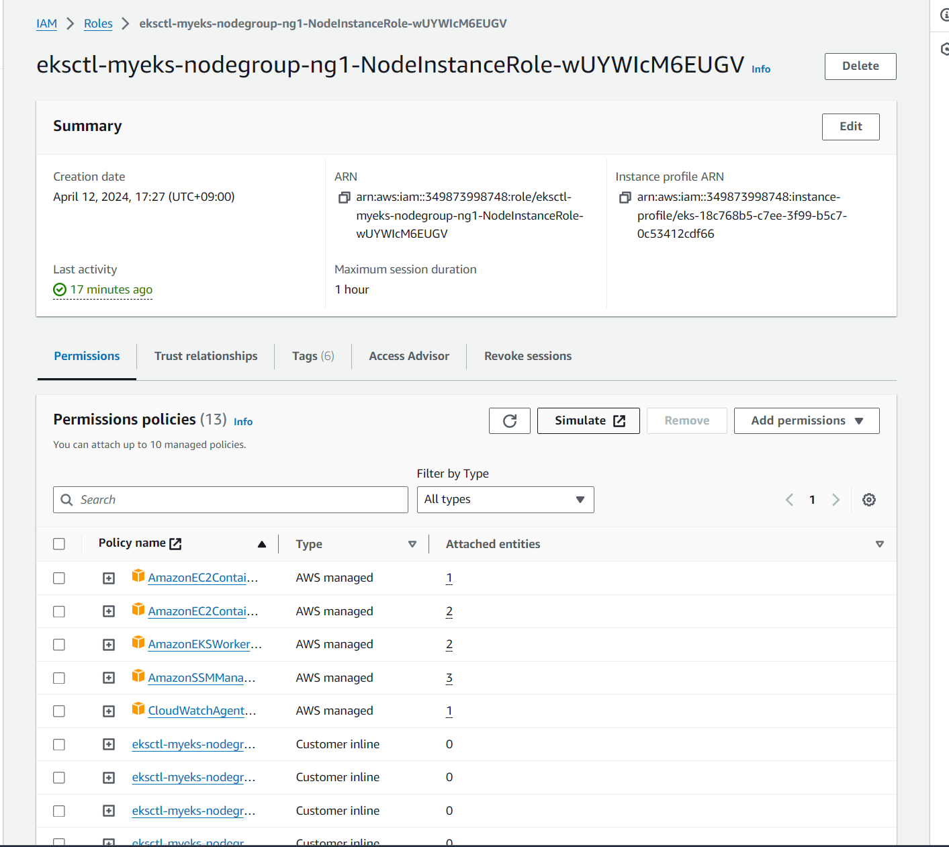
Task: Go to next page arrow
Action: pyautogui.click(x=835, y=500)
